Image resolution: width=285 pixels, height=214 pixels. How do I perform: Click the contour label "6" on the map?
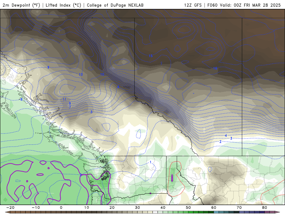coord(118,87)
